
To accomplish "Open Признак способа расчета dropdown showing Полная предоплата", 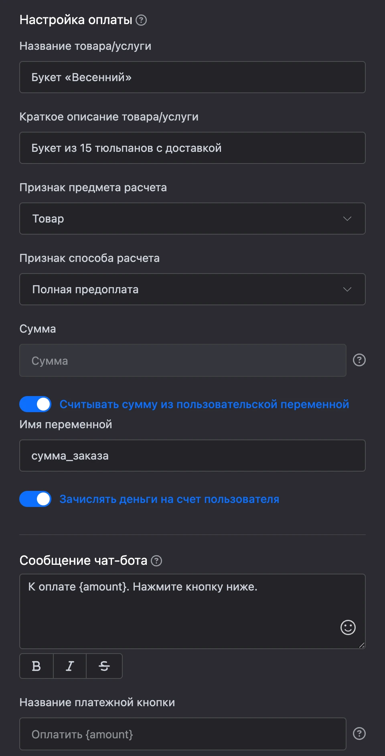I will 192,289.
